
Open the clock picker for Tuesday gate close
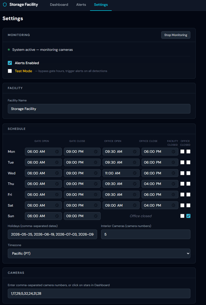(x=96, y=162)
